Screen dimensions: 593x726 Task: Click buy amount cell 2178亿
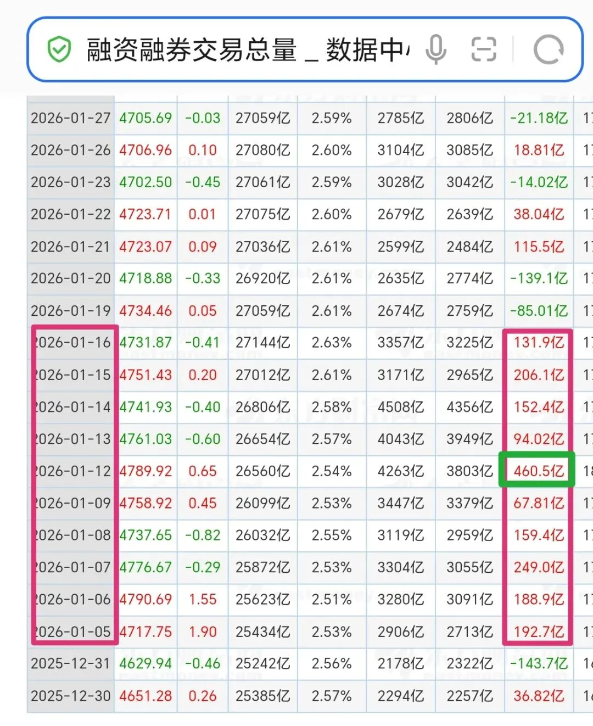(x=401, y=664)
